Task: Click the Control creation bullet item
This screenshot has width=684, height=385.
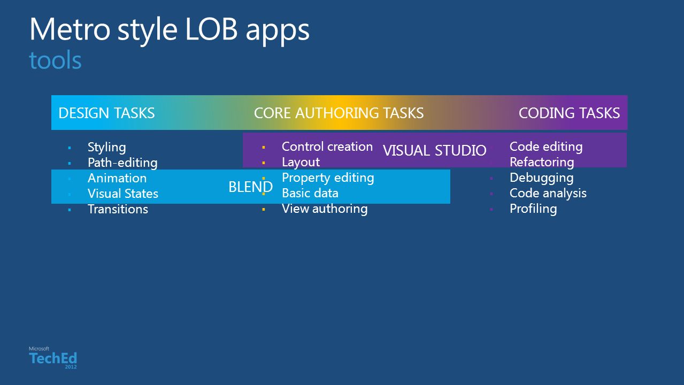Action: tap(327, 147)
